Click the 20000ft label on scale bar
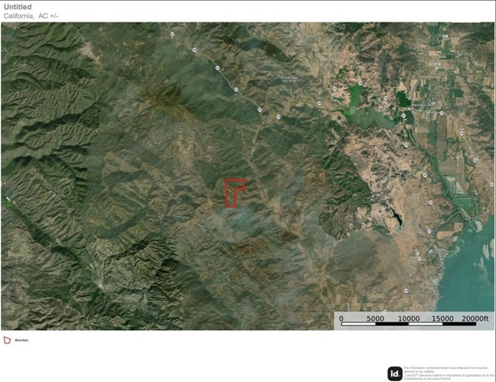496x382 pixels. pyautogui.click(x=474, y=318)
